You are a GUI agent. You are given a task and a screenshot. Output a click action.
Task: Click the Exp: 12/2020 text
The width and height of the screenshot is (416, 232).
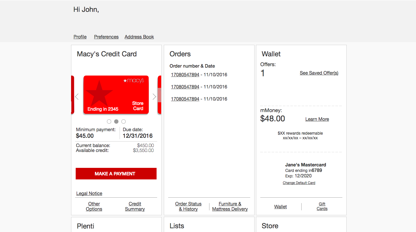point(298,176)
